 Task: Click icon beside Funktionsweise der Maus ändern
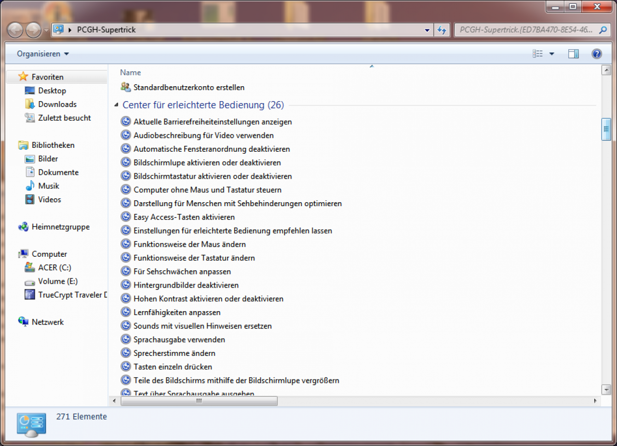[x=126, y=244]
